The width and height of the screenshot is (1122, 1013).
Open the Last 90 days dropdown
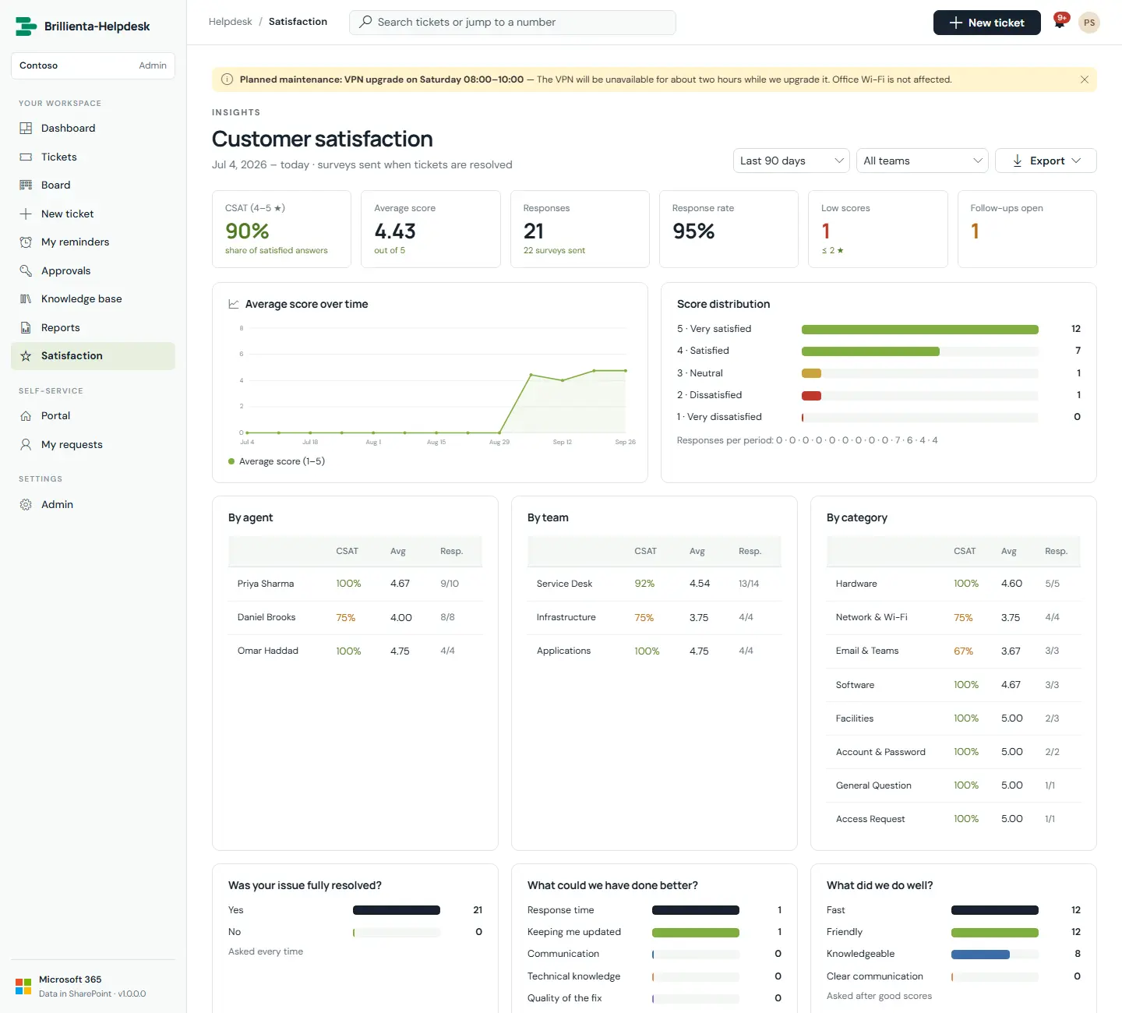point(791,161)
